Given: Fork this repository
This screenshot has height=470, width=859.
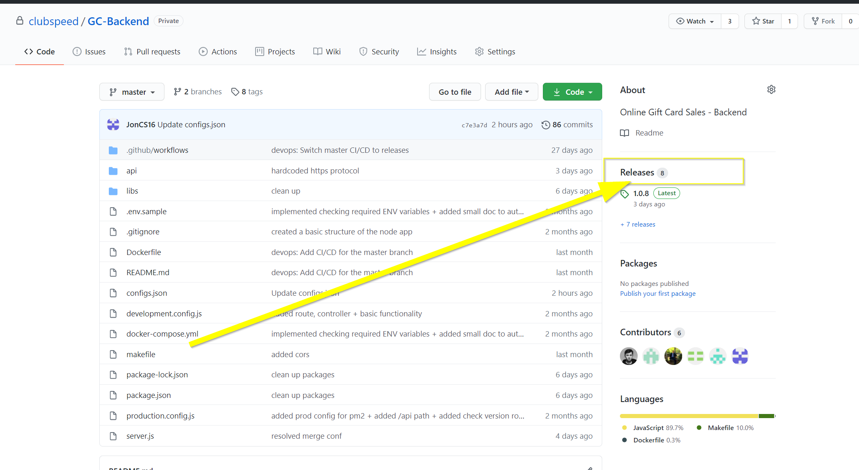Looking at the screenshot, I should [x=823, y=21].
